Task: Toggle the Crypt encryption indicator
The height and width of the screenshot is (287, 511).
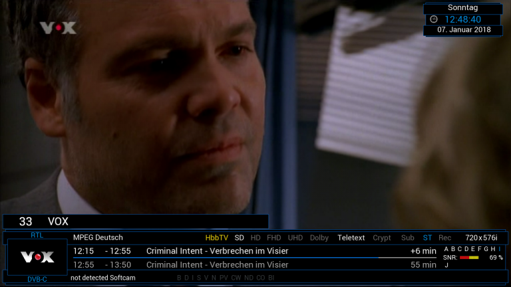Action: (382, 238)
